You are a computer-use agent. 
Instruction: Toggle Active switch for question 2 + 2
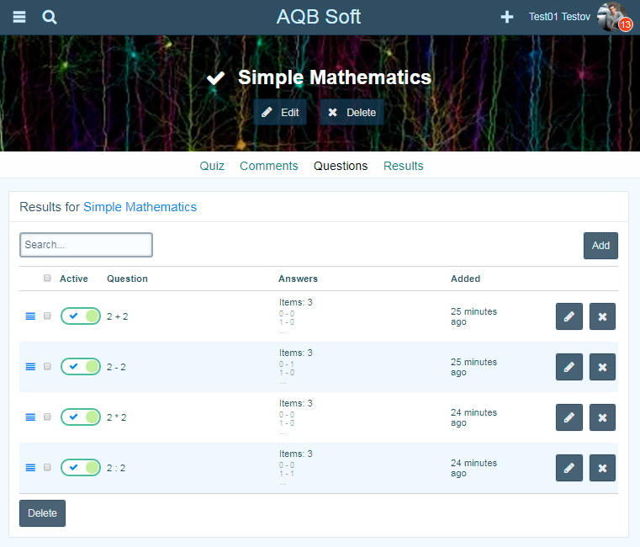tap(81, 316)
